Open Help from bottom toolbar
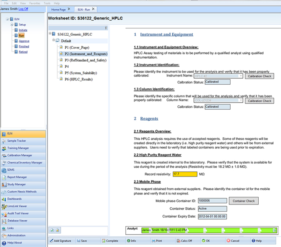281x247 pixels. click(x=257, y=241)
